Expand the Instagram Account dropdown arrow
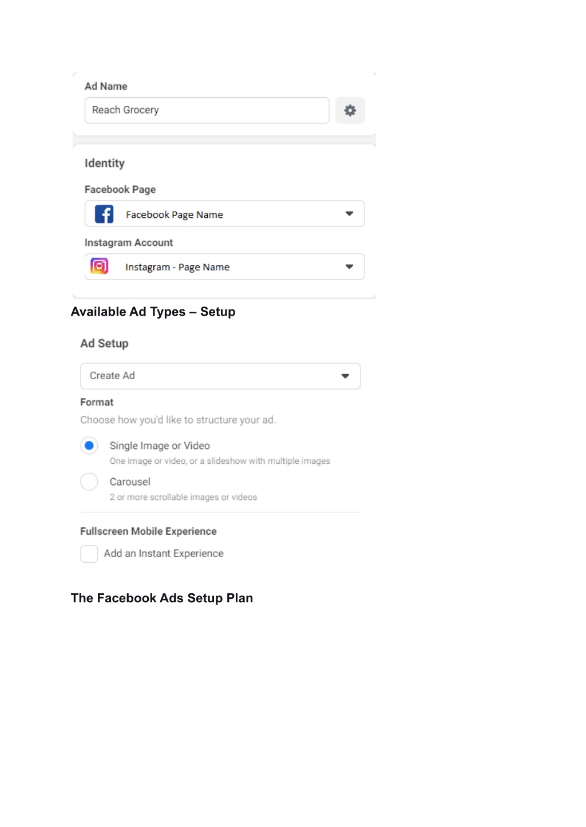 (x=349, y=267)
